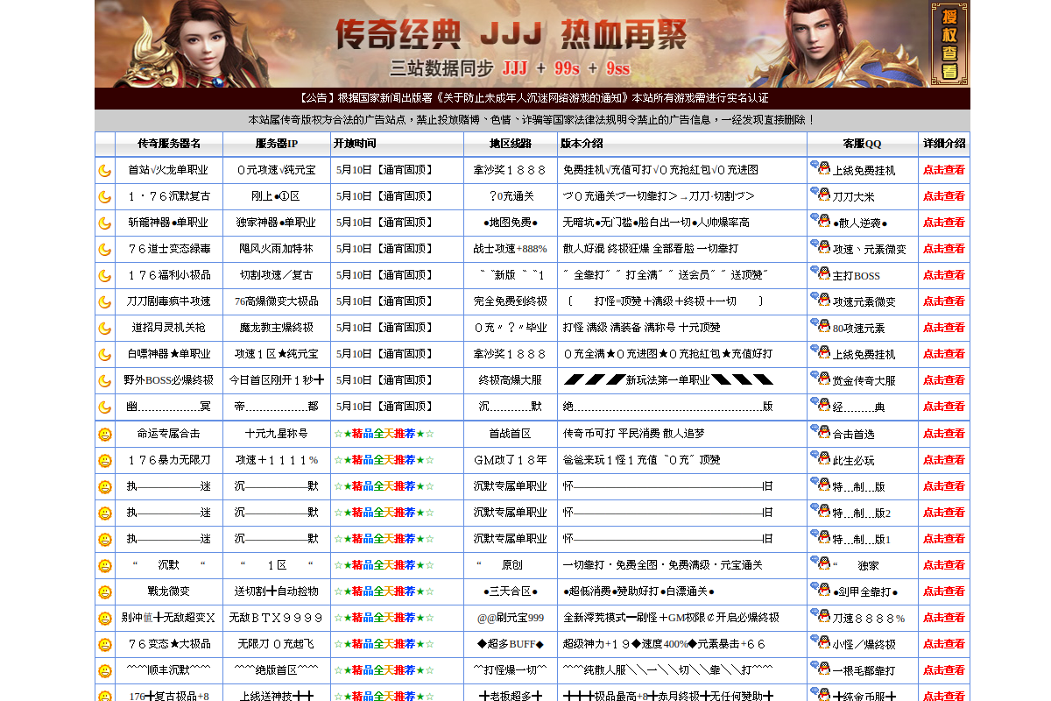The image size is (1051, 701).
Task: Open server link 76变态★大极品
Action: click(168, 644)
